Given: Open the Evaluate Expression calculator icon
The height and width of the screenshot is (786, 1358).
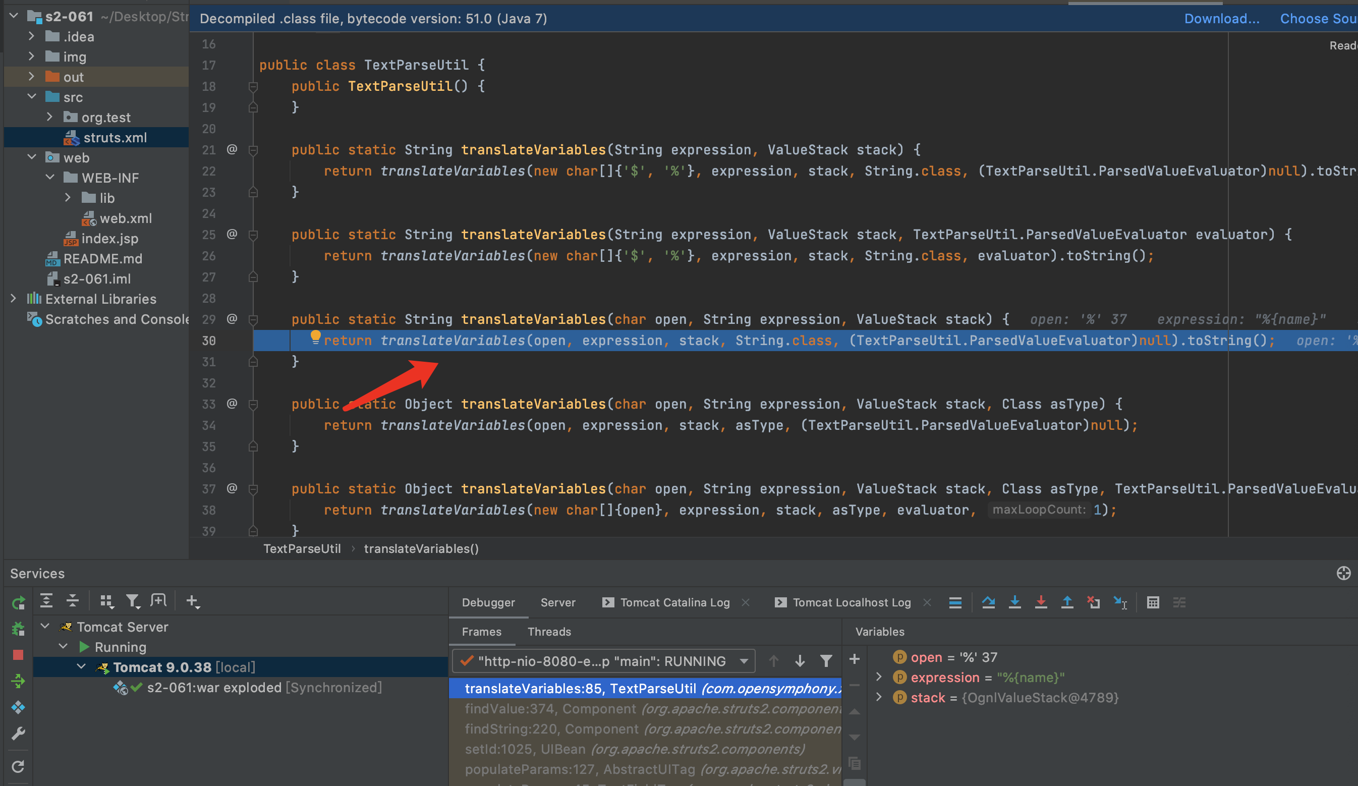Looking at the screenshot, I should pyautogui.click(x=1153, y=603).
